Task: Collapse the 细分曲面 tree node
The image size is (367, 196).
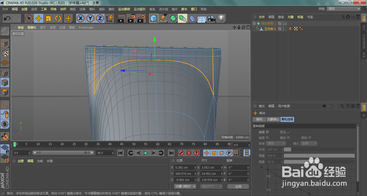Action: [x=254, y=24]
